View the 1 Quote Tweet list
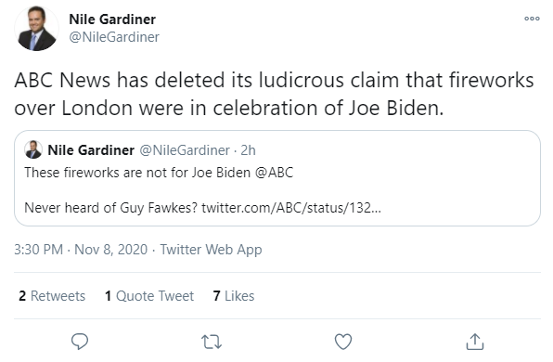This screenshot has height=362, width=553. (149, 296)
